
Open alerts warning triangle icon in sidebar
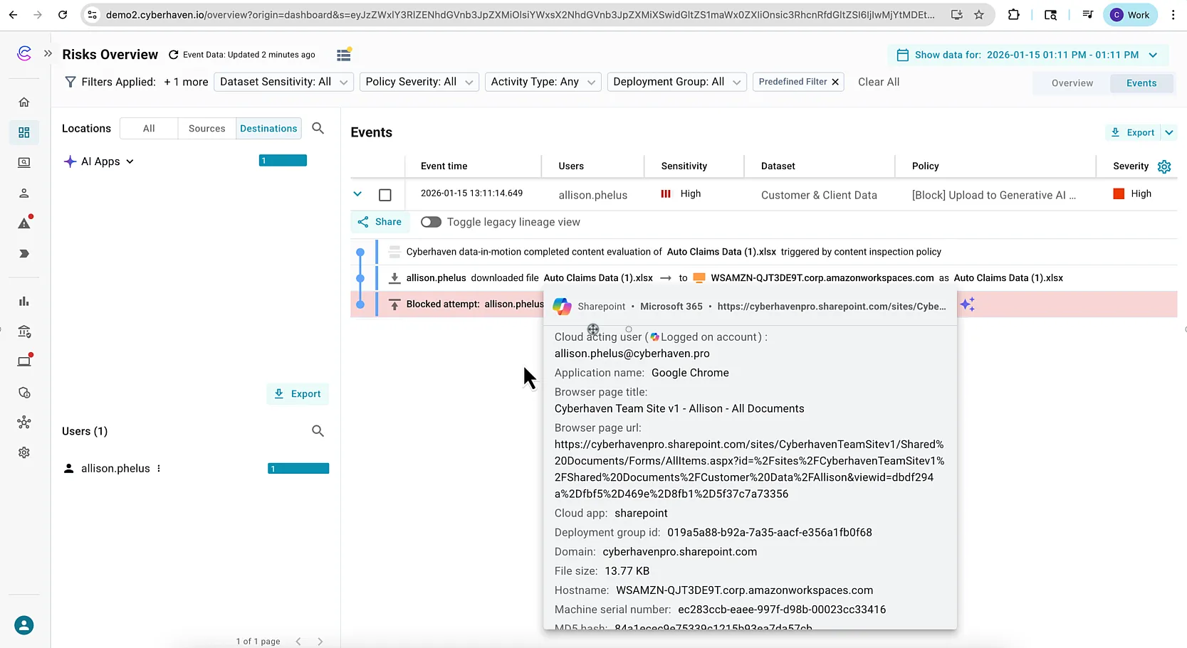click(24, 223)
